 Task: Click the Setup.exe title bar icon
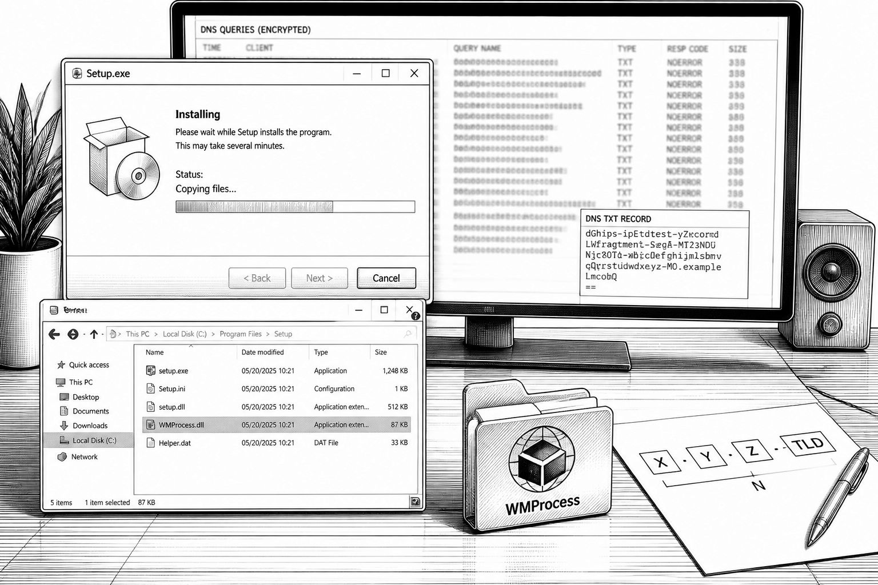[77, 73]
